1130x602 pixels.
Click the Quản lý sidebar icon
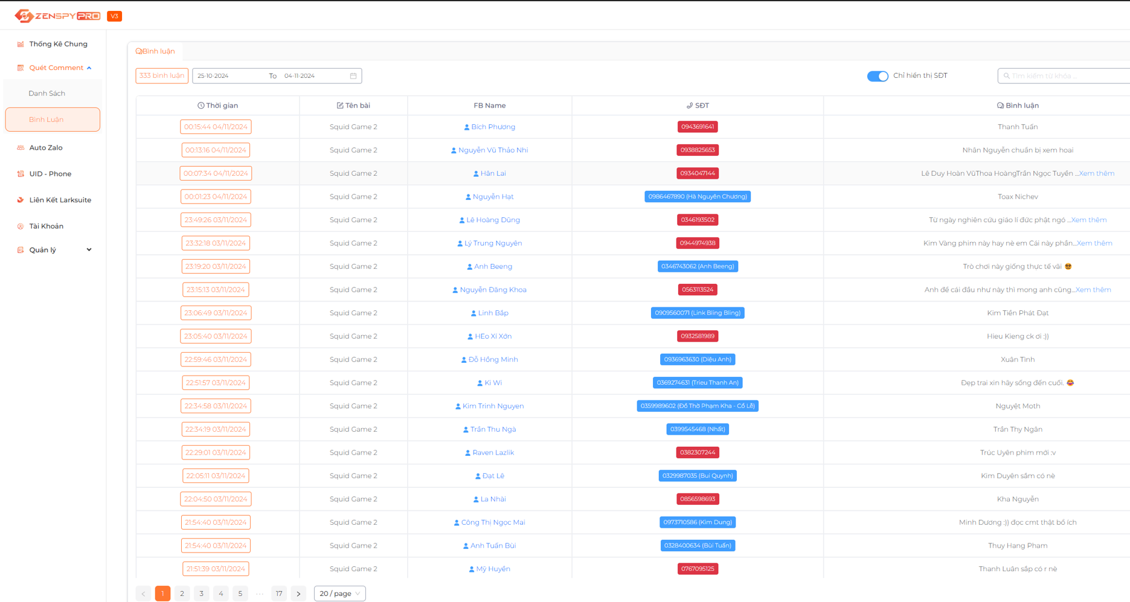21,250
